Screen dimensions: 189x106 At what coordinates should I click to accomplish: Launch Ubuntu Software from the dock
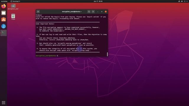[4, 19]
